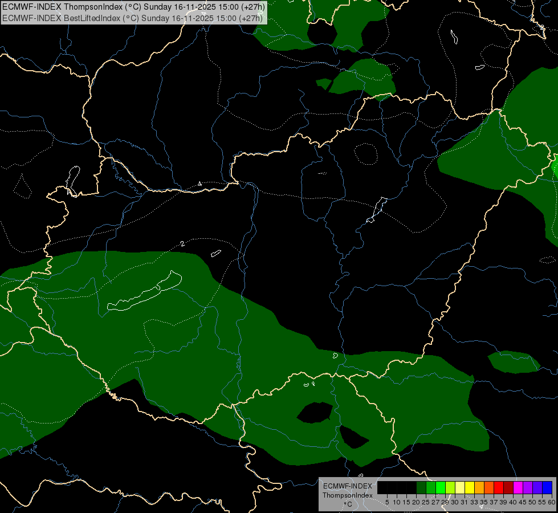
Task: Click the black 15–20 legend swatch
Action: coord(412,487)
